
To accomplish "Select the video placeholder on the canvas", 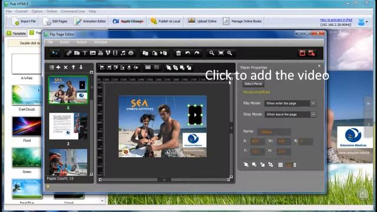I will click(x=195, y=115).
